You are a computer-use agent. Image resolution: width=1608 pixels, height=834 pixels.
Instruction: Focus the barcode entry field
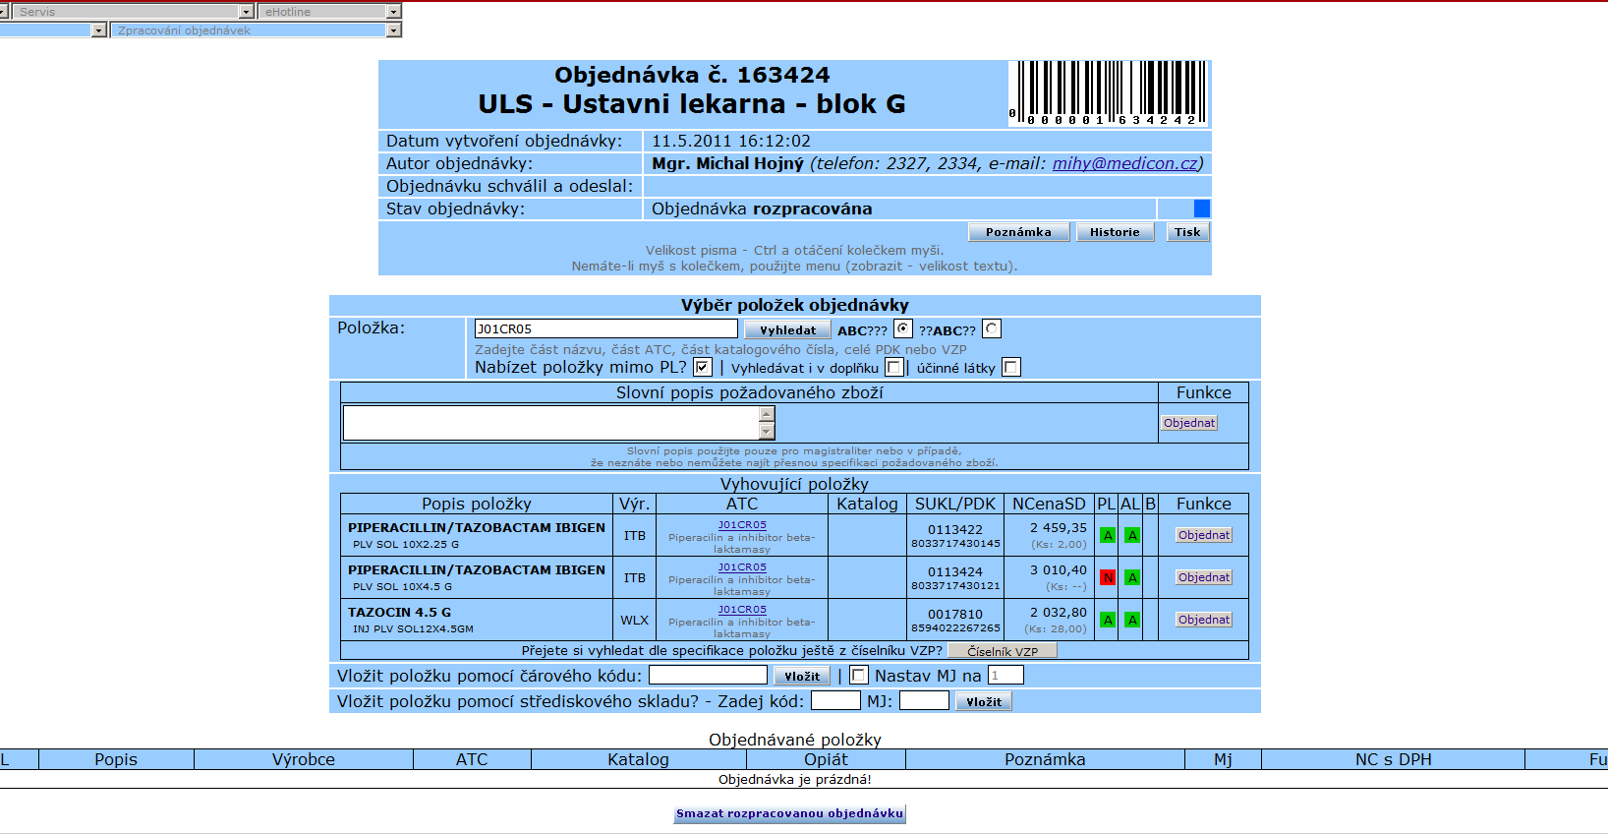tap(708, 675)
